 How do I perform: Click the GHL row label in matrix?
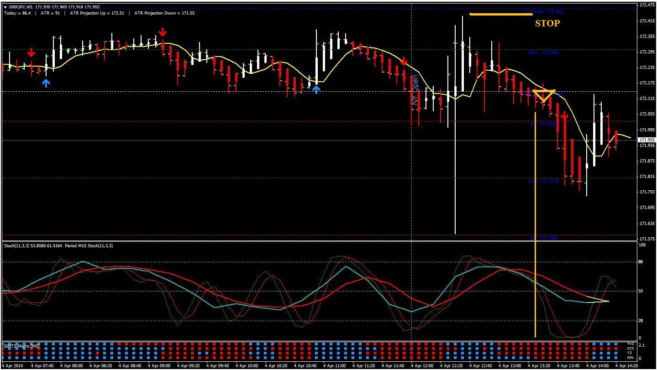point(631,357)
